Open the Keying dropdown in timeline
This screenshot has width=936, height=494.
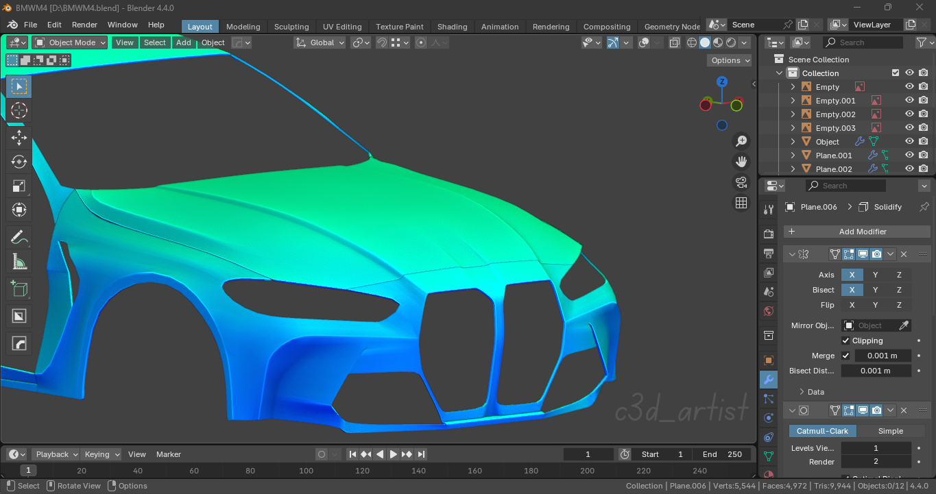(101, 454)
